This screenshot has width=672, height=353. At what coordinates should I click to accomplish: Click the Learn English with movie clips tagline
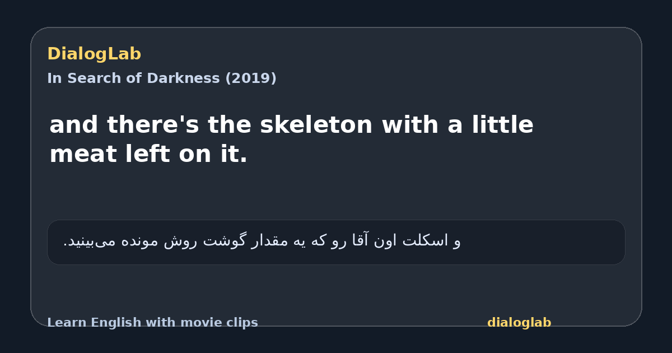tap(152, 323)
